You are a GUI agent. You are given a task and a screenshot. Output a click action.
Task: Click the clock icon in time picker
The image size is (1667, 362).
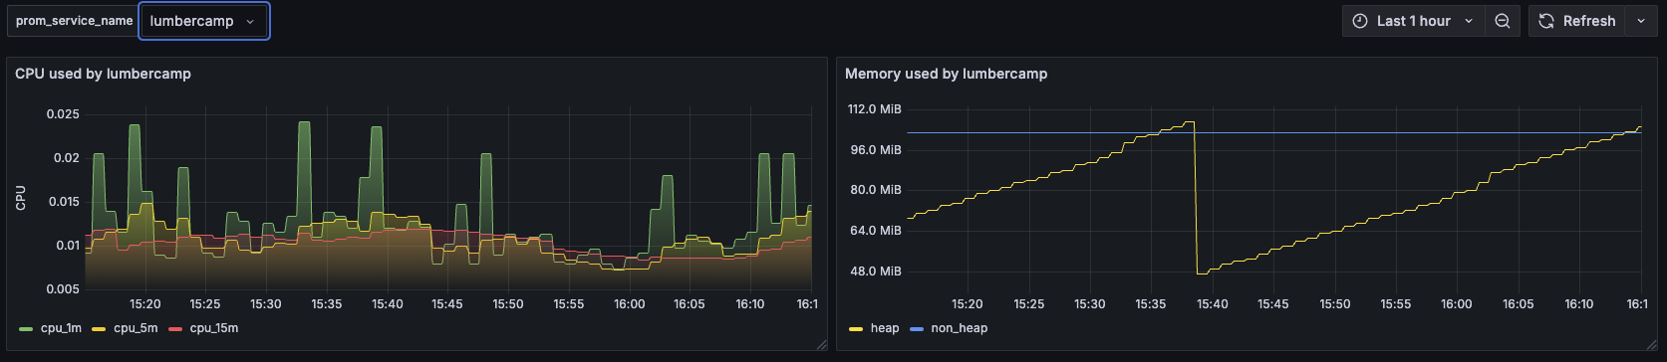[x=1360, y=21]
